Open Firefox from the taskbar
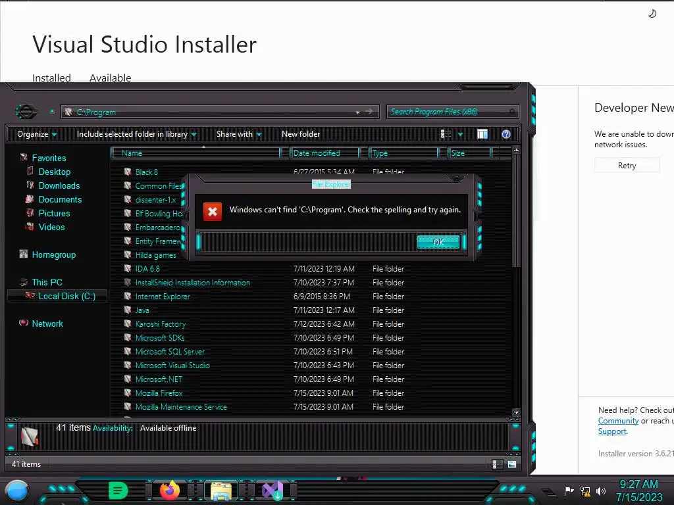Screen dimensions: 674x505 pos(170,491)
